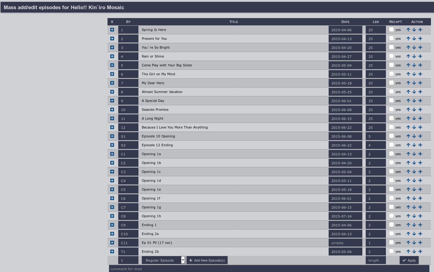Move 'Ending 2b' row up

[408, 252]
